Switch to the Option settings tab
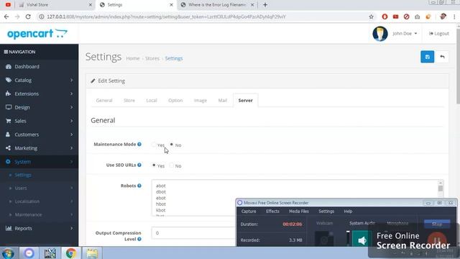Viewport: 460px width, 259px height. (175, 101)
